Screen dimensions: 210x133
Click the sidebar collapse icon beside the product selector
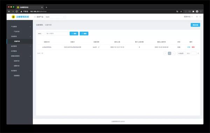tap(35, 17)
